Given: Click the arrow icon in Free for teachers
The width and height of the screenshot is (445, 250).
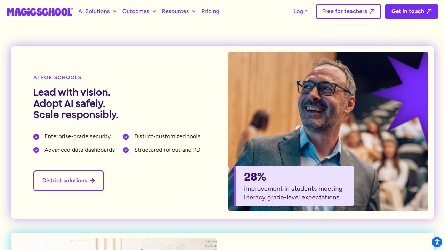Looking at the screenshot, I should 372,11.
